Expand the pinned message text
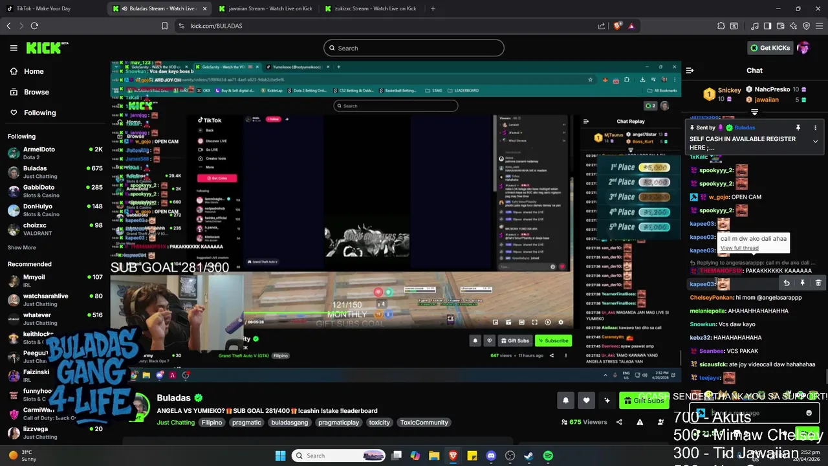Viewport: 828px width, 466px height. pos(815,141)
